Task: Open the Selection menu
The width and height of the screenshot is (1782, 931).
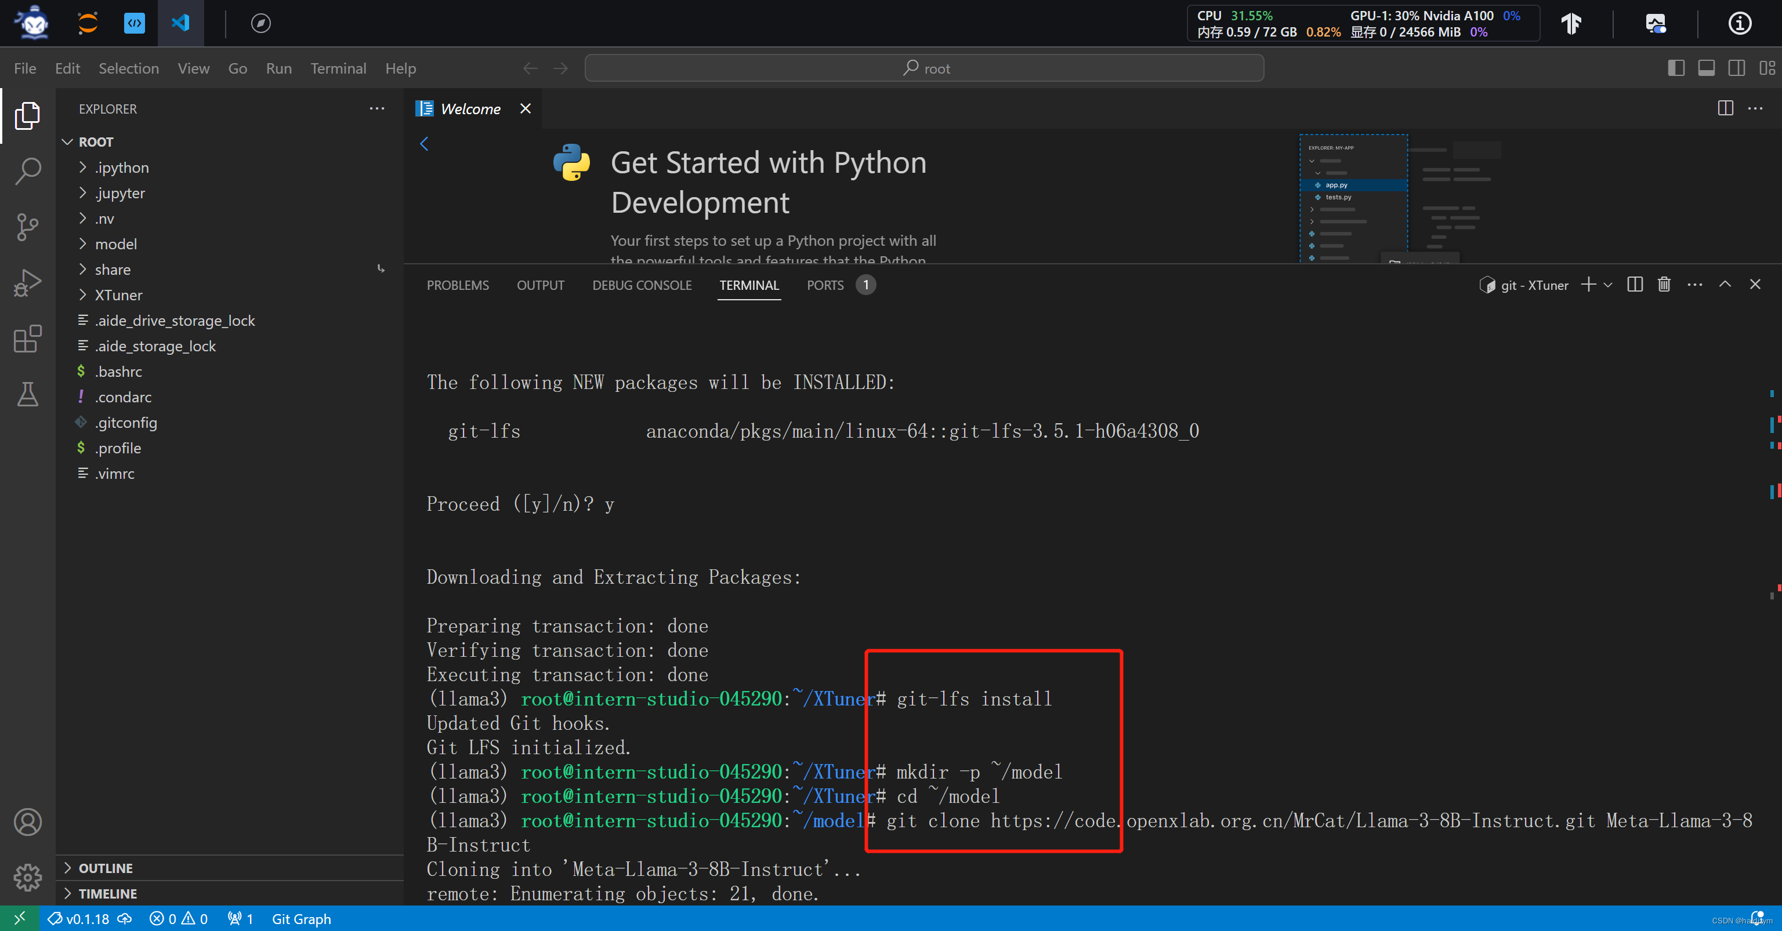Action: tap(129, 68)
